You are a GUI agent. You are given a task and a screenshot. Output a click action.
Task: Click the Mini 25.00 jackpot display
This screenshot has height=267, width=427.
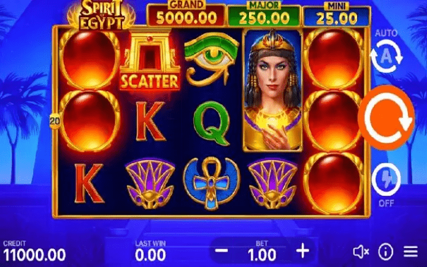337,15
